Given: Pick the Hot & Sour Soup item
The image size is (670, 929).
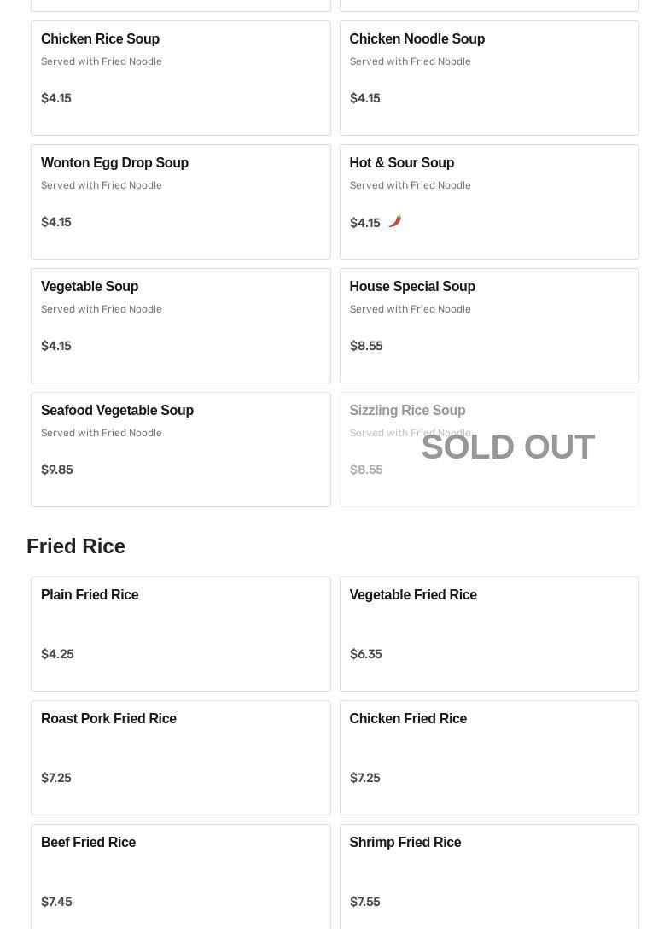Looking at the screenshot, I should tap(489, 202).
